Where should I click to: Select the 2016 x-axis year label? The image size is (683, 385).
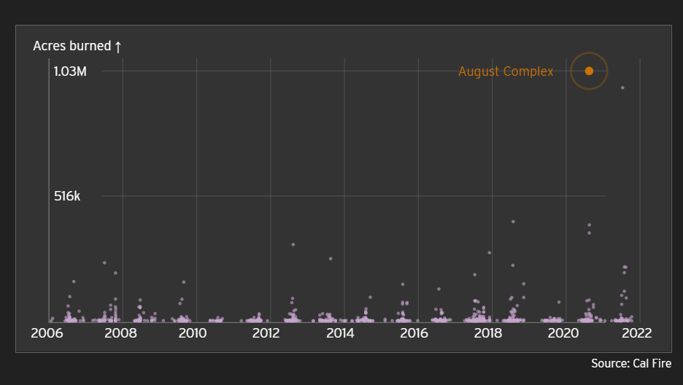point(414,333)
